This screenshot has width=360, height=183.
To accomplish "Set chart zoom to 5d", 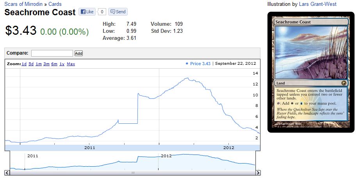I will (31, 64).
